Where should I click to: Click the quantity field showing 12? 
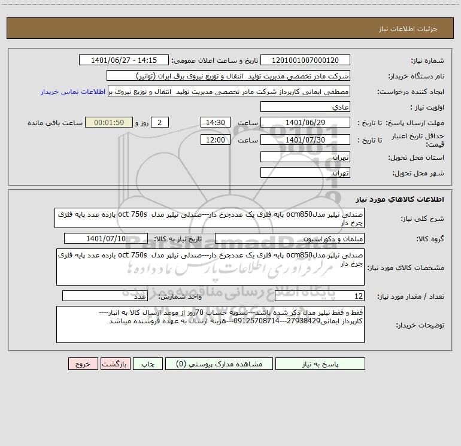point(320,296)
